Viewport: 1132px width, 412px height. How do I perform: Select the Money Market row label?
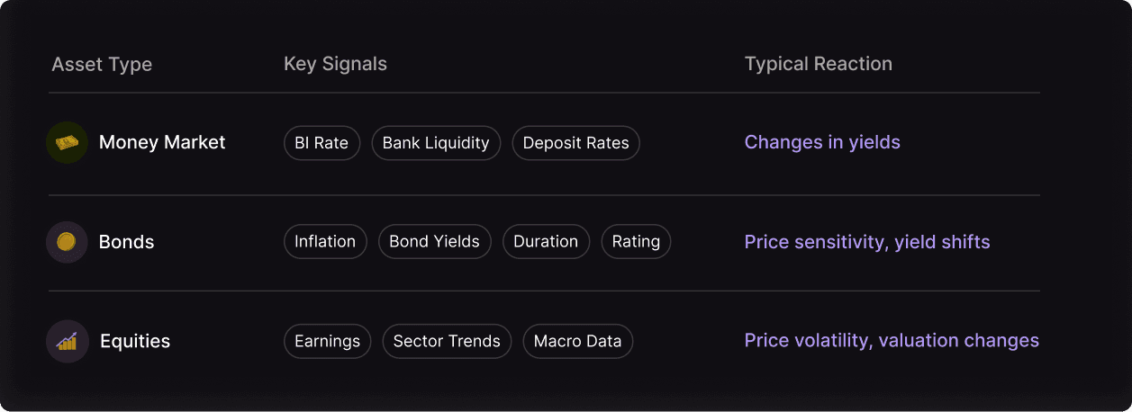pos(162,142)
